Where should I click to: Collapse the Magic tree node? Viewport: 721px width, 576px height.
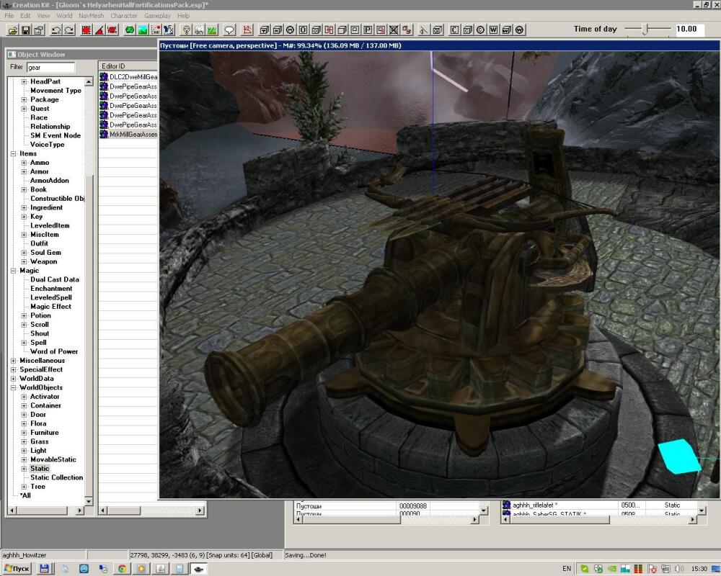click(x=13, y=271)
